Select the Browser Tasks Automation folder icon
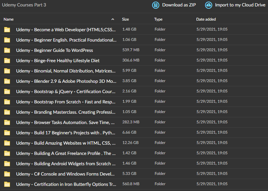 (7, 122)
